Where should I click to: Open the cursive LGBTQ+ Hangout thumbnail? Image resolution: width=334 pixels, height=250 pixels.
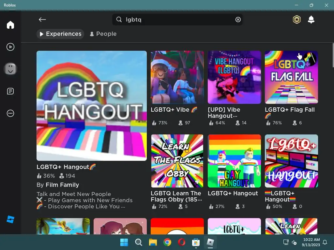[291, 161]
